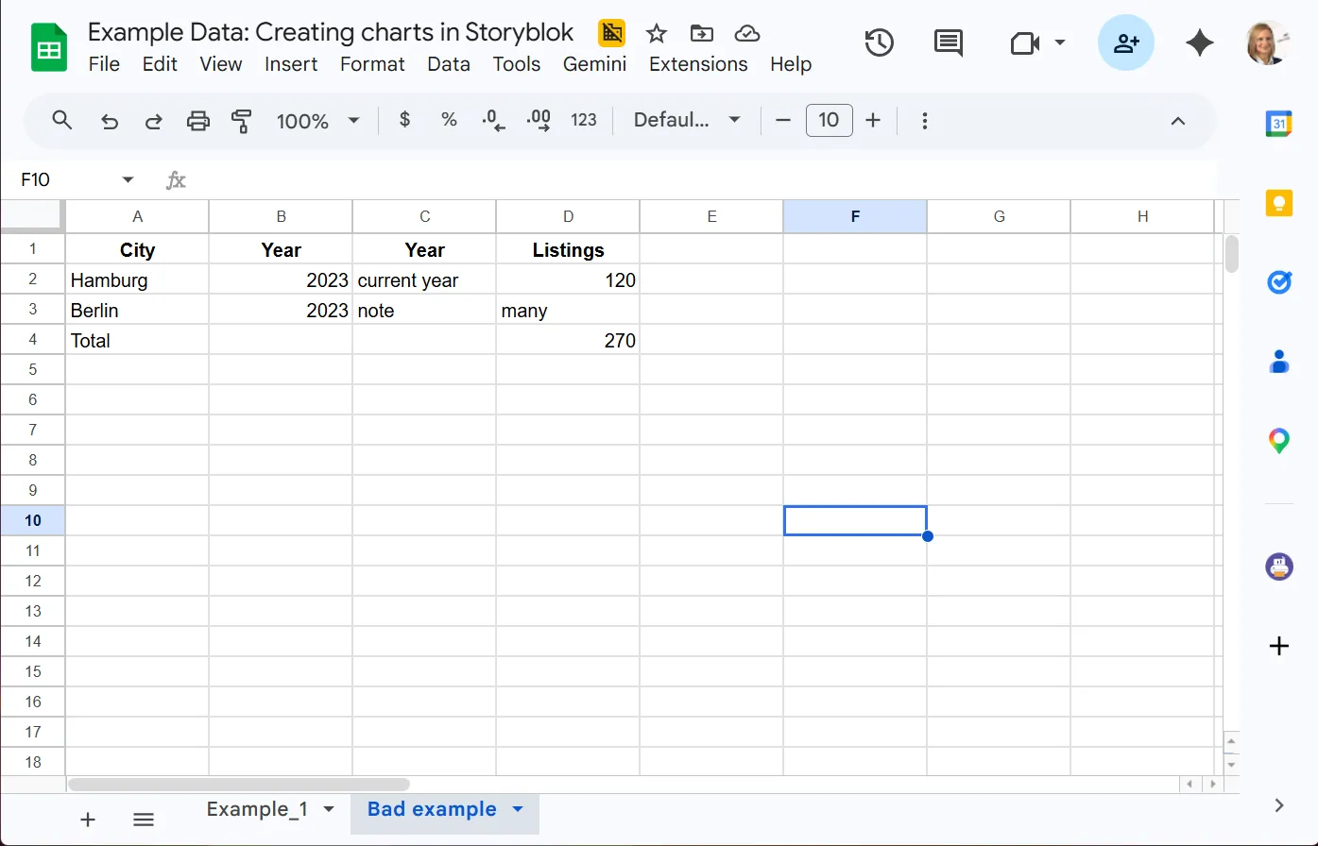
Task: Open the File menu
Action: 104,64
